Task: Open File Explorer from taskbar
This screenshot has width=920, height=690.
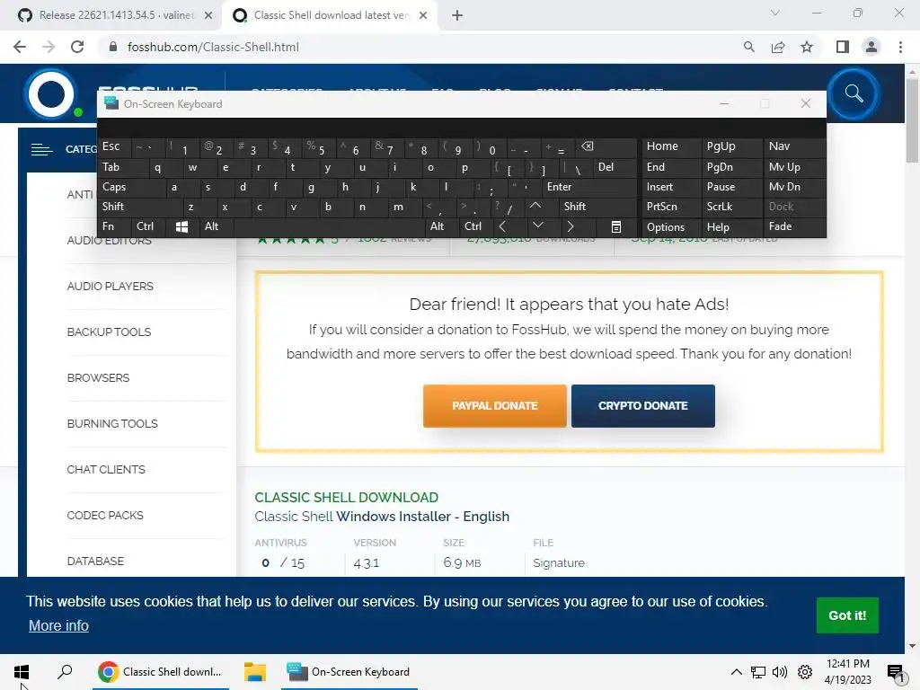Action: pyautogui.click(x=254, y=672)
